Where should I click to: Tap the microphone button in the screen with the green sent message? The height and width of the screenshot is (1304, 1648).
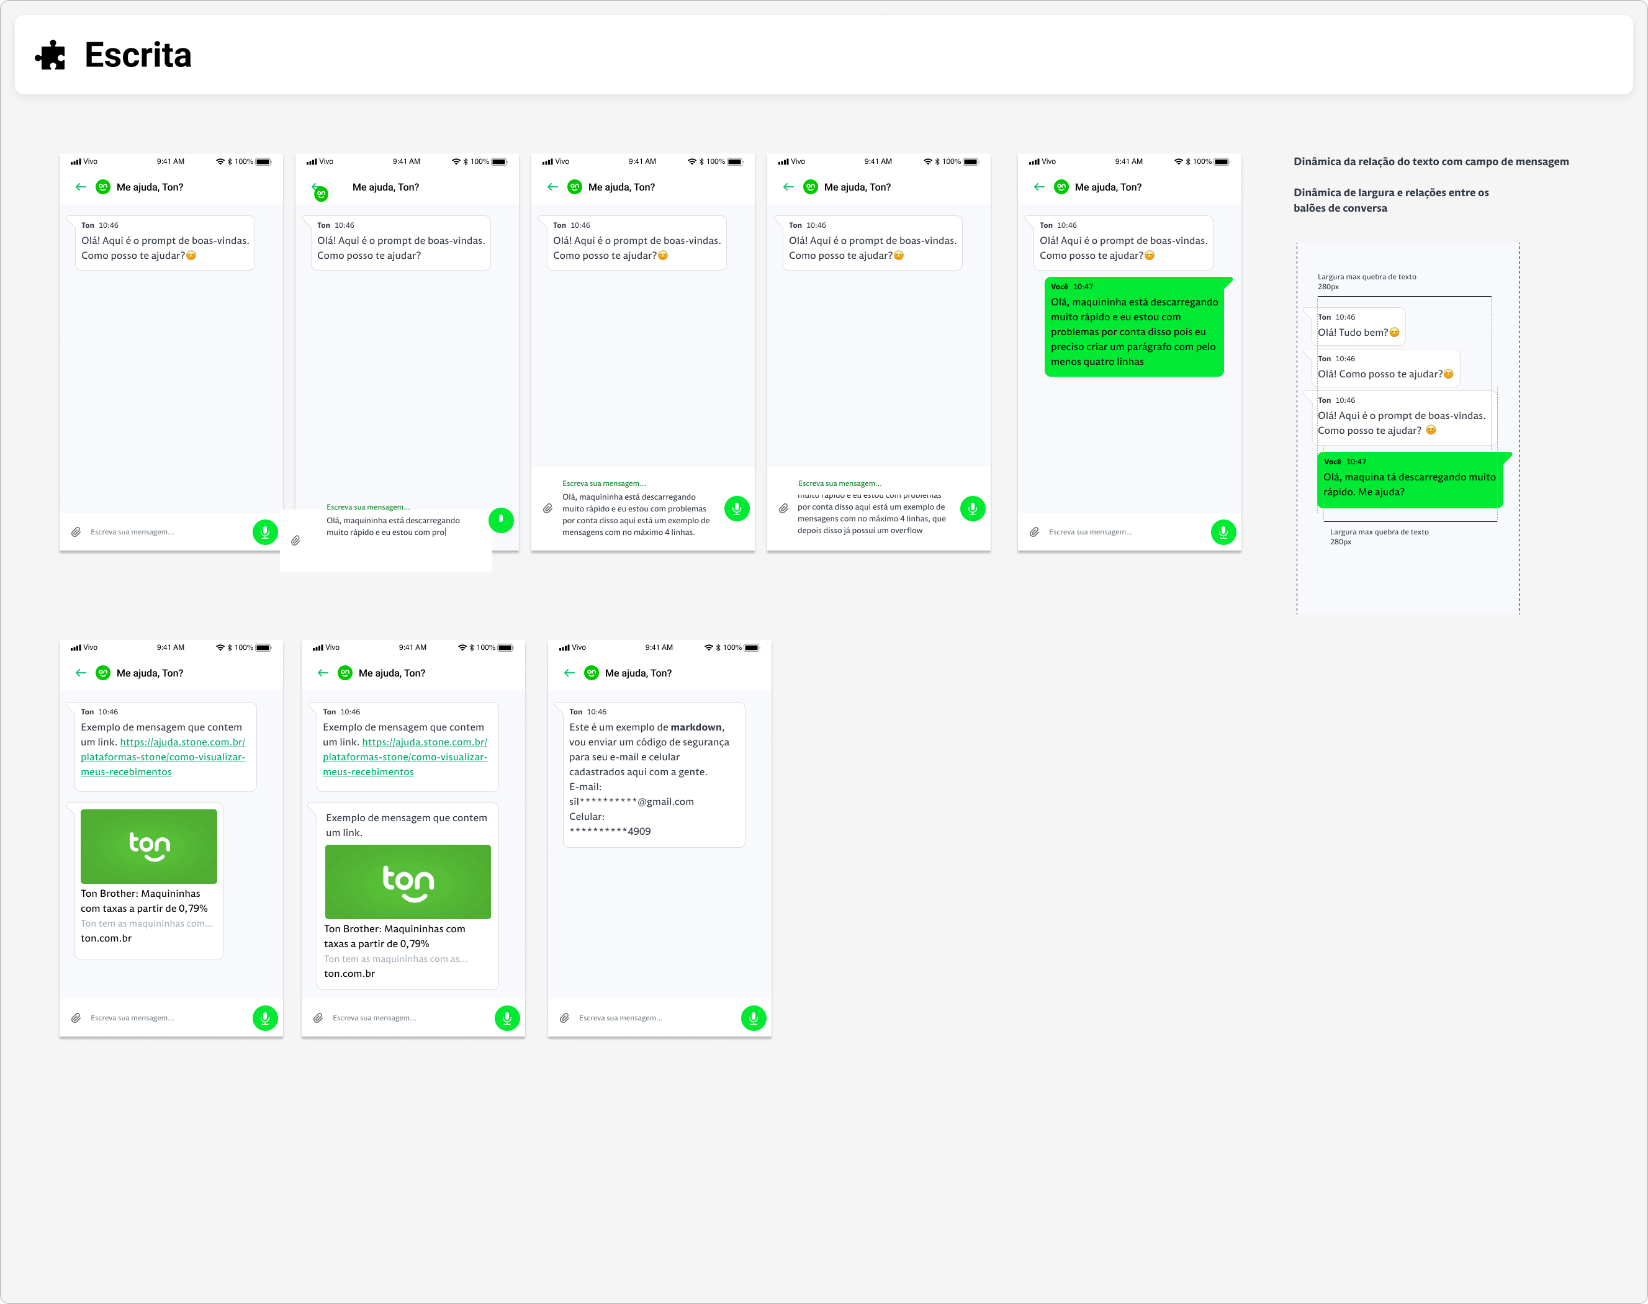1223,531
